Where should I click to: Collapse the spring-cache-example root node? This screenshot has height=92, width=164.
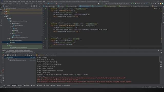tap(3, 8)
